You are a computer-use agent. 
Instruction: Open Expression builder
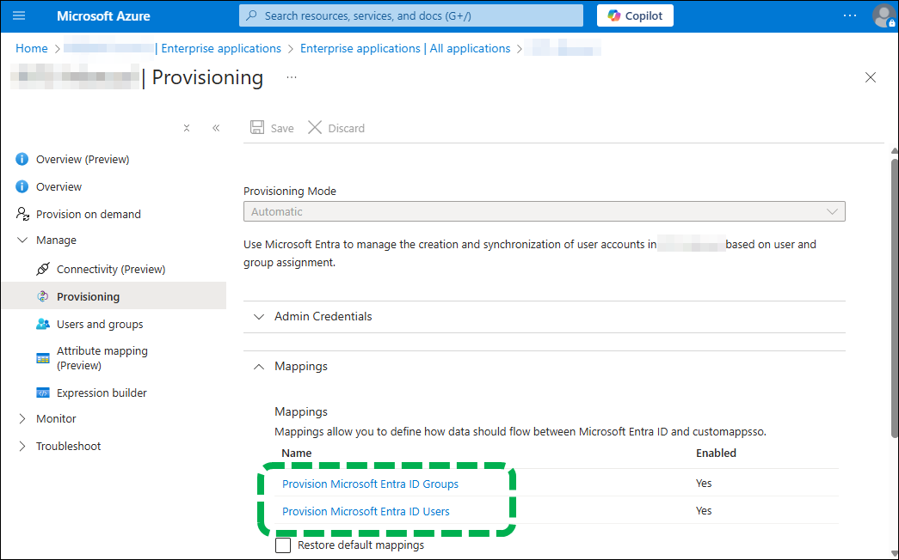(x=102, y=393)
